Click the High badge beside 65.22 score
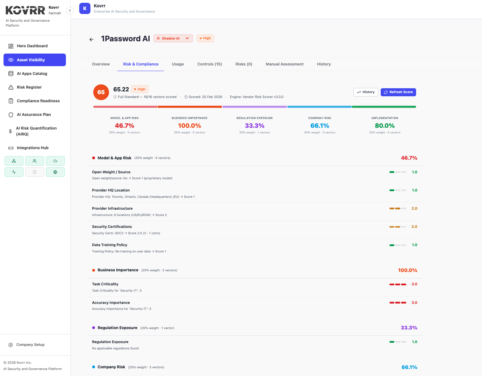 coord(140,89)
